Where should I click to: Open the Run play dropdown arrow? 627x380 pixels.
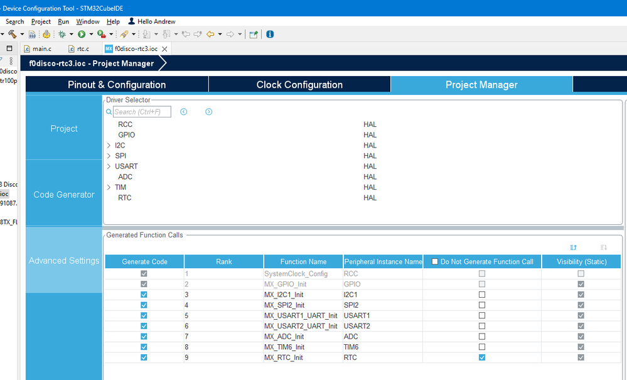[91, 35]
